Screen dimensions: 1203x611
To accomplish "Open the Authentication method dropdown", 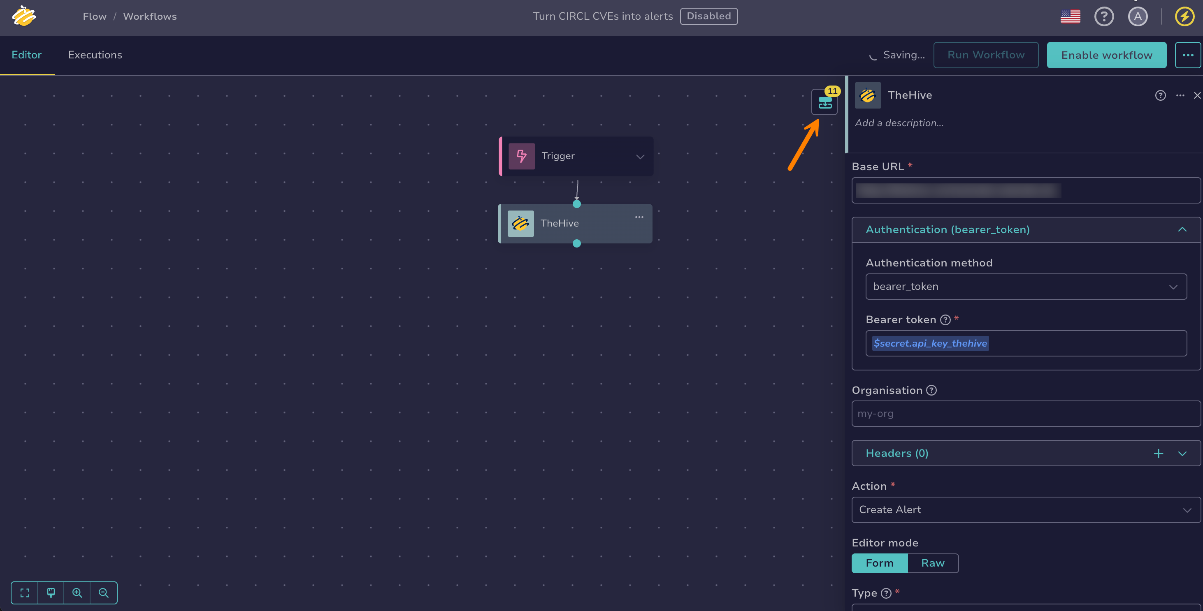I will coord(1026,287).
